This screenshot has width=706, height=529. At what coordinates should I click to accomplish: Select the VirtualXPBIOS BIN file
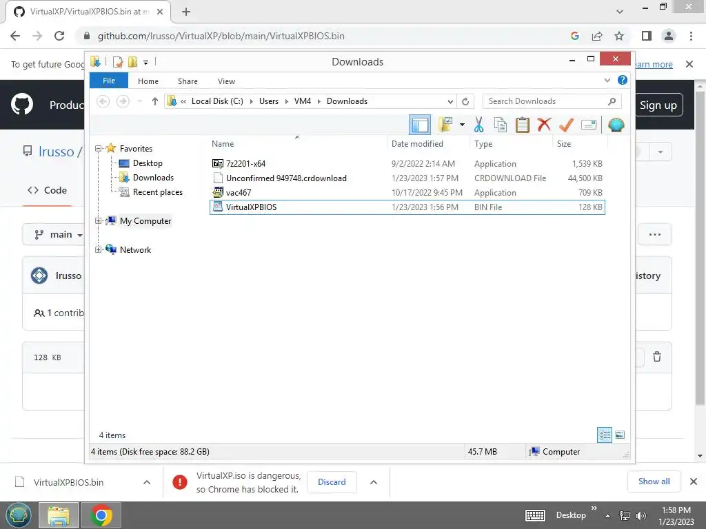pos(407,207)
